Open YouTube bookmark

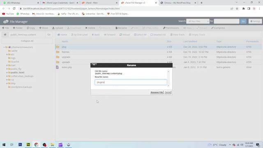click(x=8, y=14)
